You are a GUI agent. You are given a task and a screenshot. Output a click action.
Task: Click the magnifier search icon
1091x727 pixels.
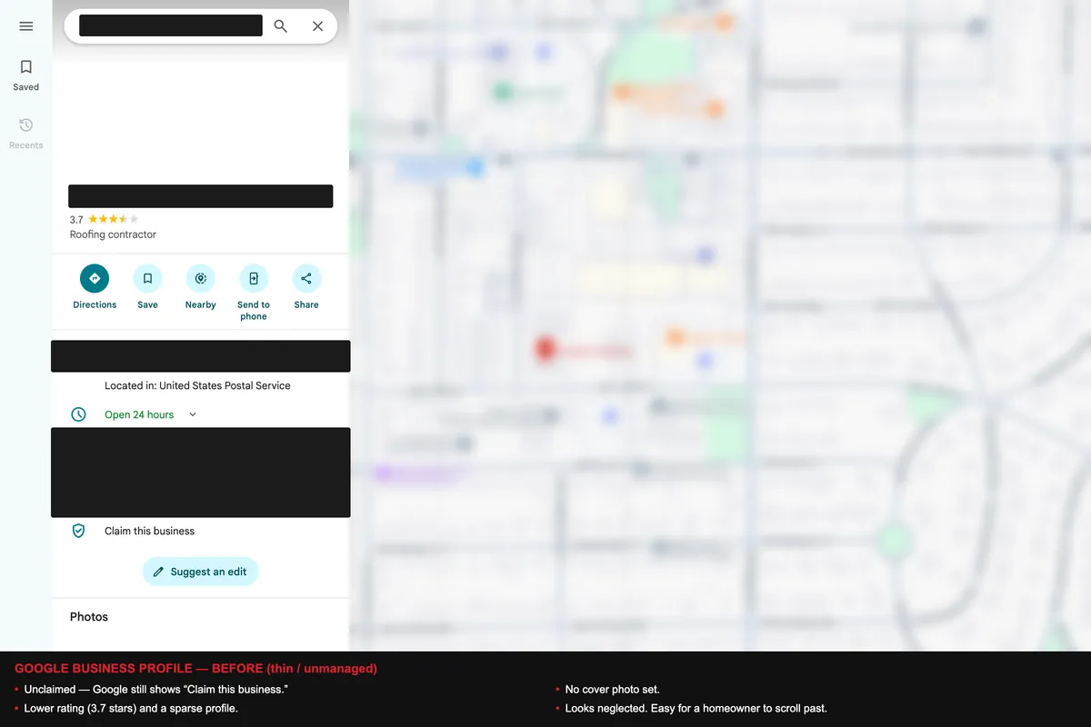281,26
